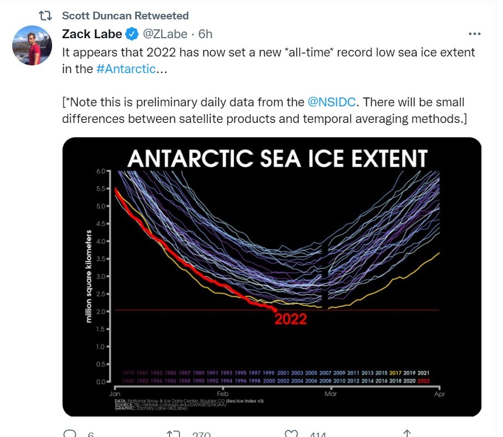Open the 6h timestamp link
The width and height of the screenshot is (503, 437).
[x=206, y=34]
